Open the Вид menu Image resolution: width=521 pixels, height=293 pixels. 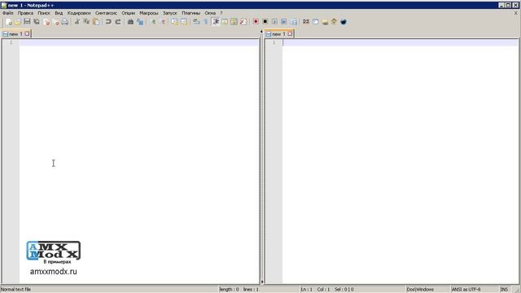[x=59, y=13]
